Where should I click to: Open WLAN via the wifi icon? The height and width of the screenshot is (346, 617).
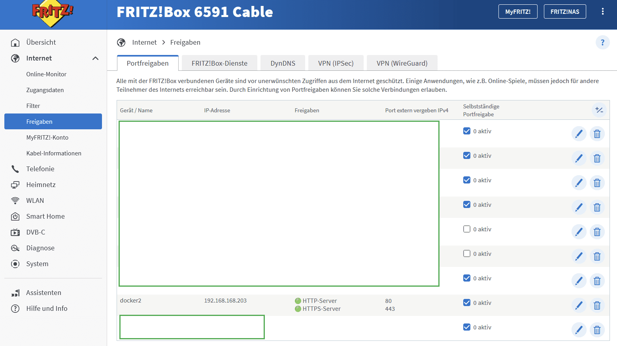pos(15,200)
